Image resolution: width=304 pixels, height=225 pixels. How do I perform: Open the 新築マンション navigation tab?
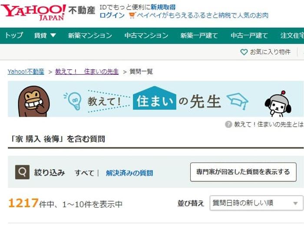click(90, 36)
